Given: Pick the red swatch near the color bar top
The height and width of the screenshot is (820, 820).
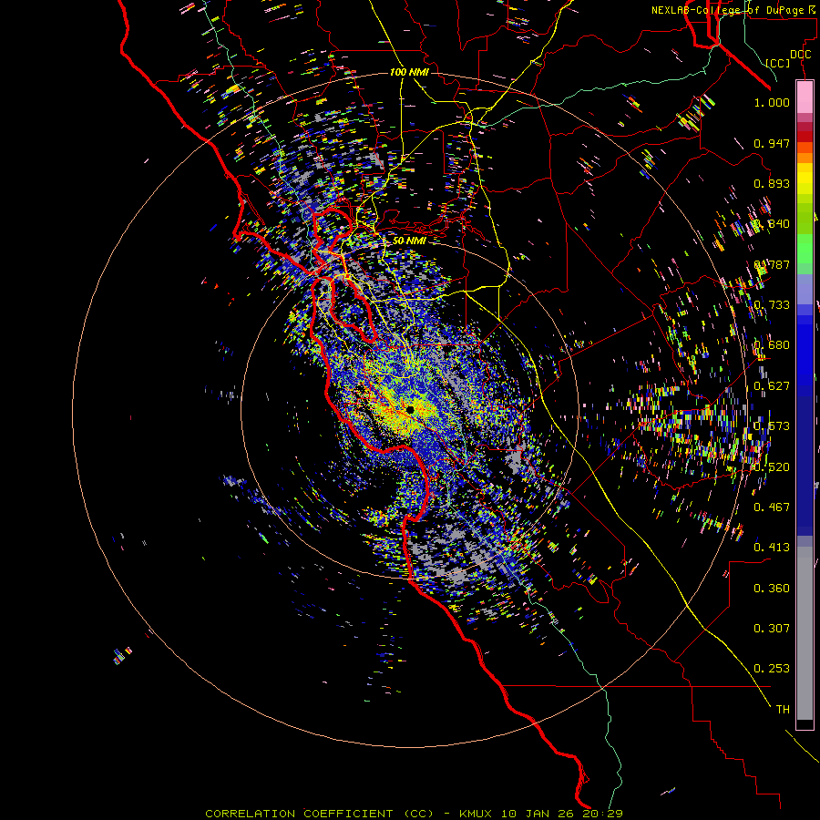Looking at the screenshot, I should [805, 137].
